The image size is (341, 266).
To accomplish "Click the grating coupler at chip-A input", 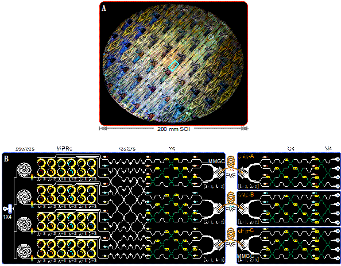I will click(x=243, y=172).
